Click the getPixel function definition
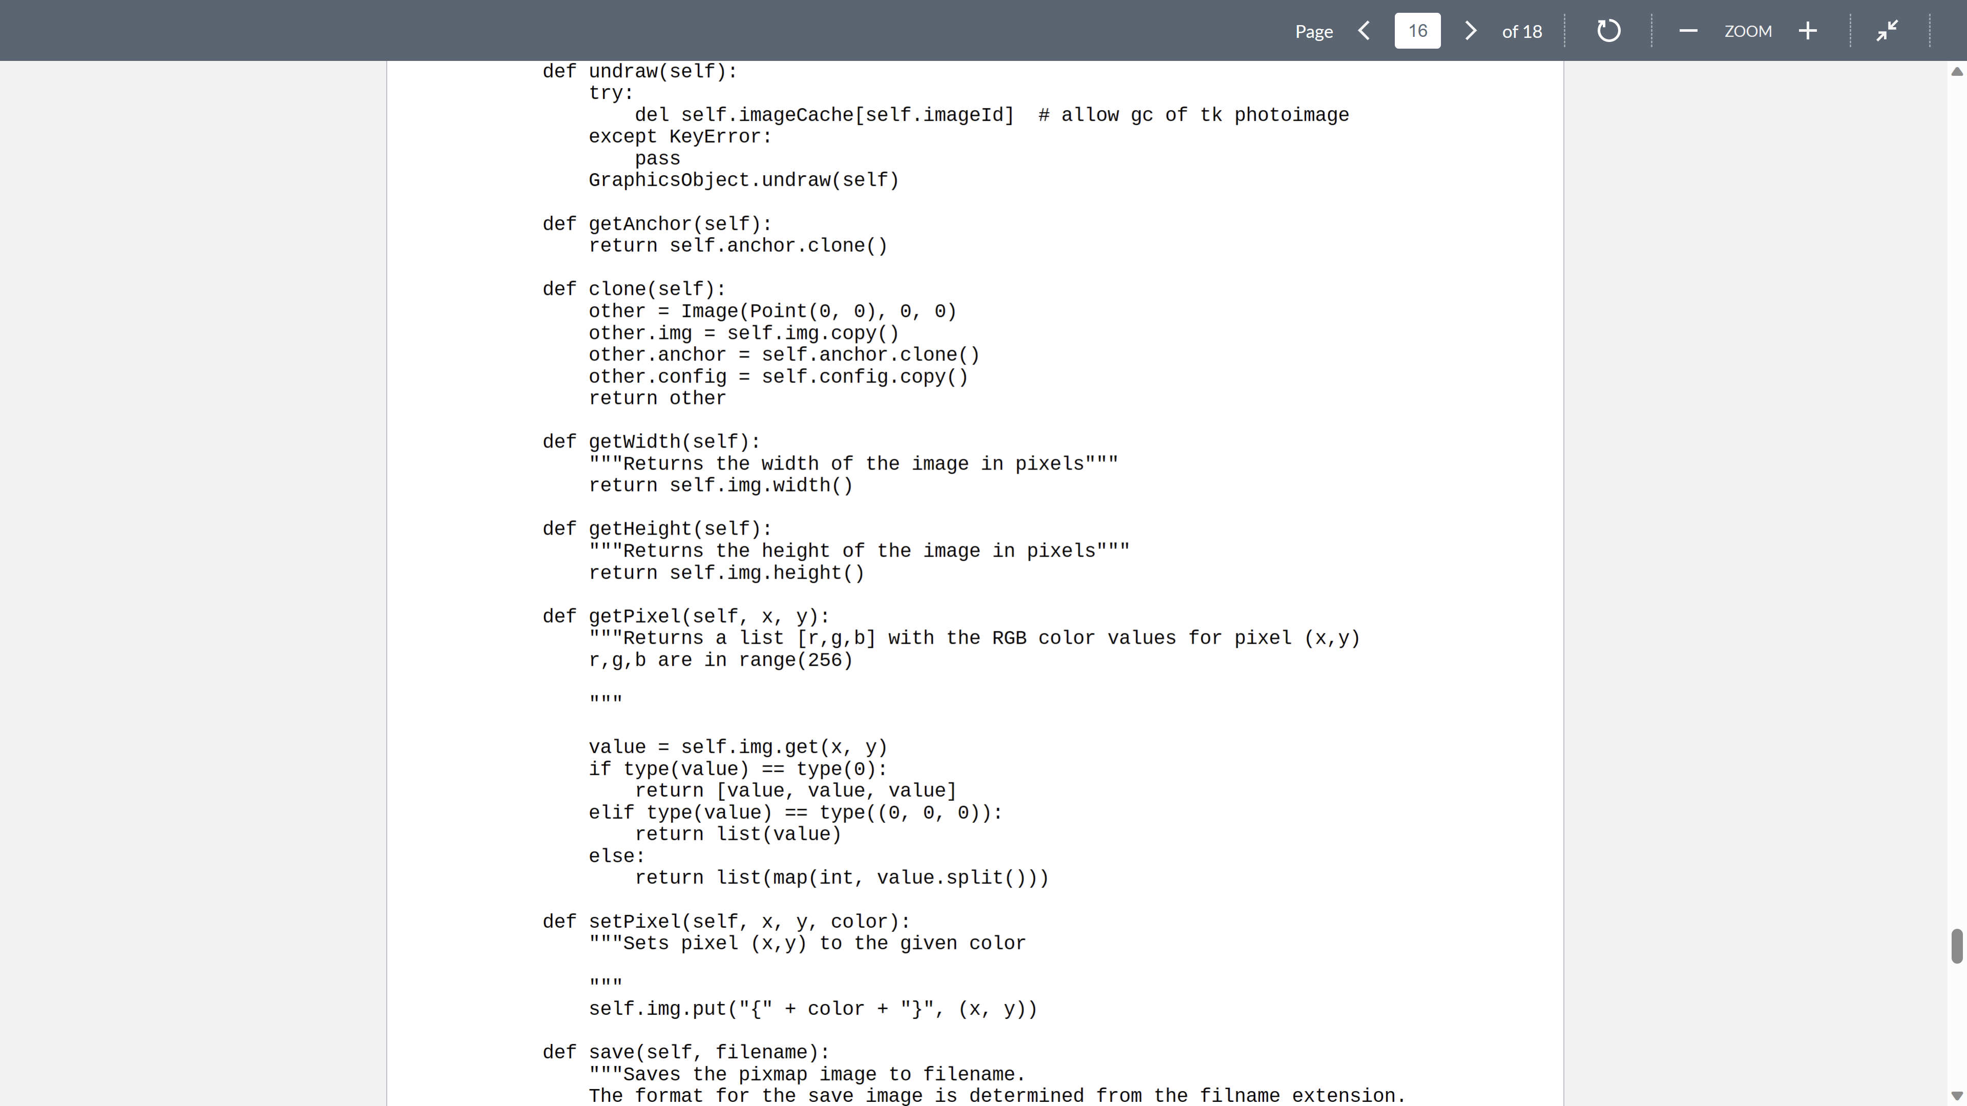 coord(683,616)
